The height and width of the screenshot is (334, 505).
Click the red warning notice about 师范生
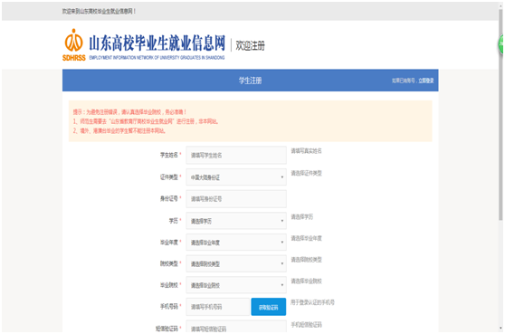(x=146, y=121)
